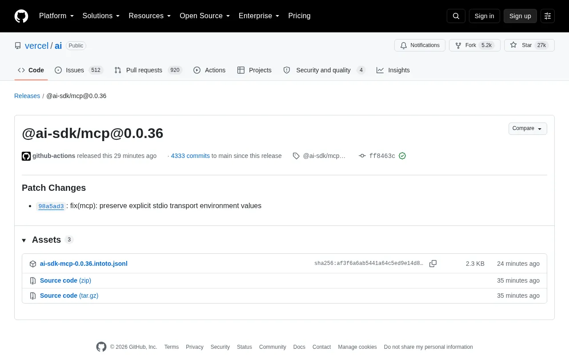Switch to the Pull requests tab
The width and height of the screenshot is (569, 355).
[148, 70]
